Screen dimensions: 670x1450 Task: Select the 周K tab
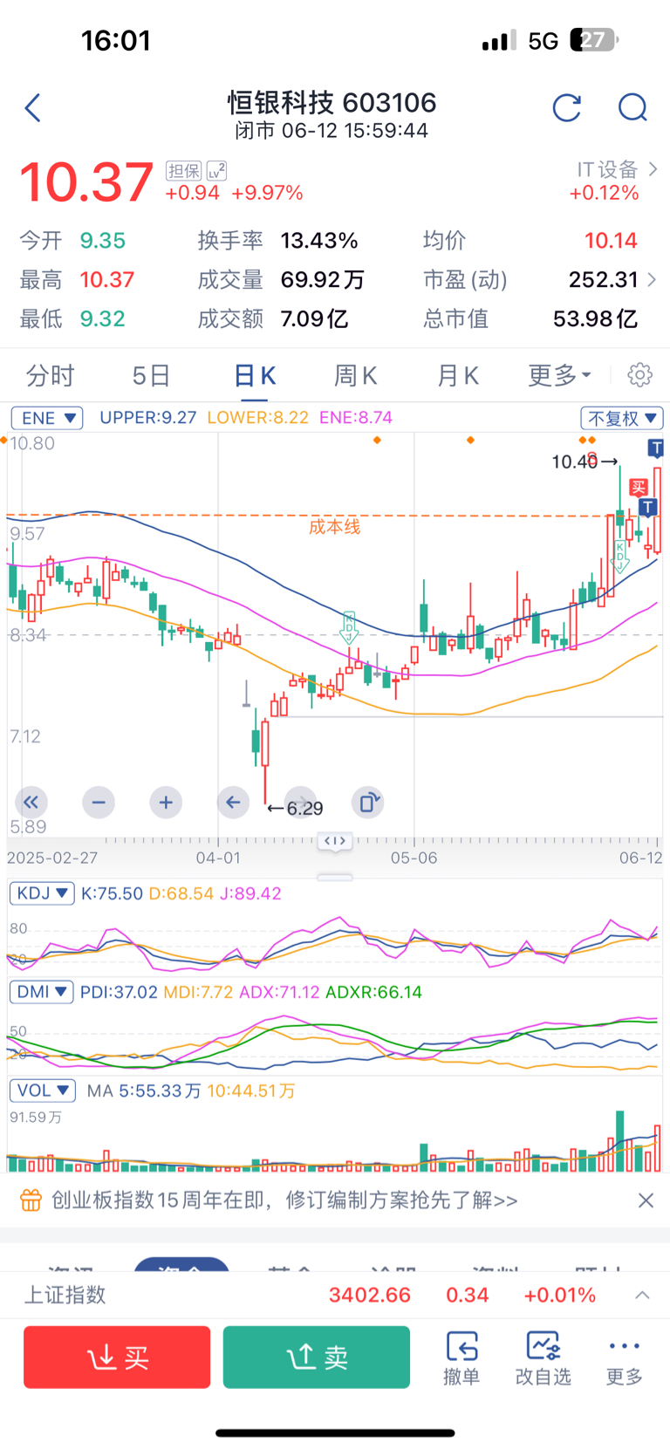click(356, 375)
